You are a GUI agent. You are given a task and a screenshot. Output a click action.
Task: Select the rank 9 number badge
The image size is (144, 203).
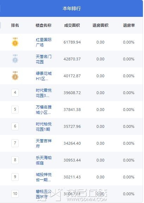[15, 177]
